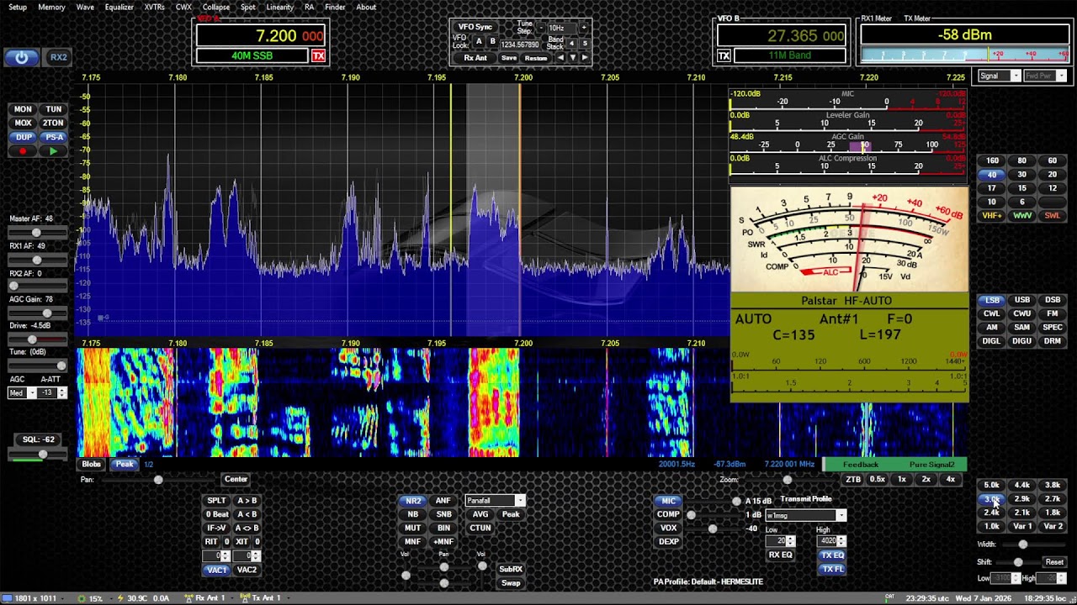Open the Equalizer menu

click(x=119, y=7)
